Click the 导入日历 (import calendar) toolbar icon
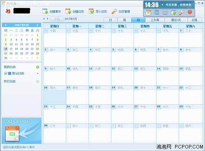The width and height of the screenshot is (205, 151). [91, 11]
